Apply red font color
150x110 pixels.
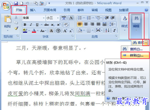coord(34,31)
